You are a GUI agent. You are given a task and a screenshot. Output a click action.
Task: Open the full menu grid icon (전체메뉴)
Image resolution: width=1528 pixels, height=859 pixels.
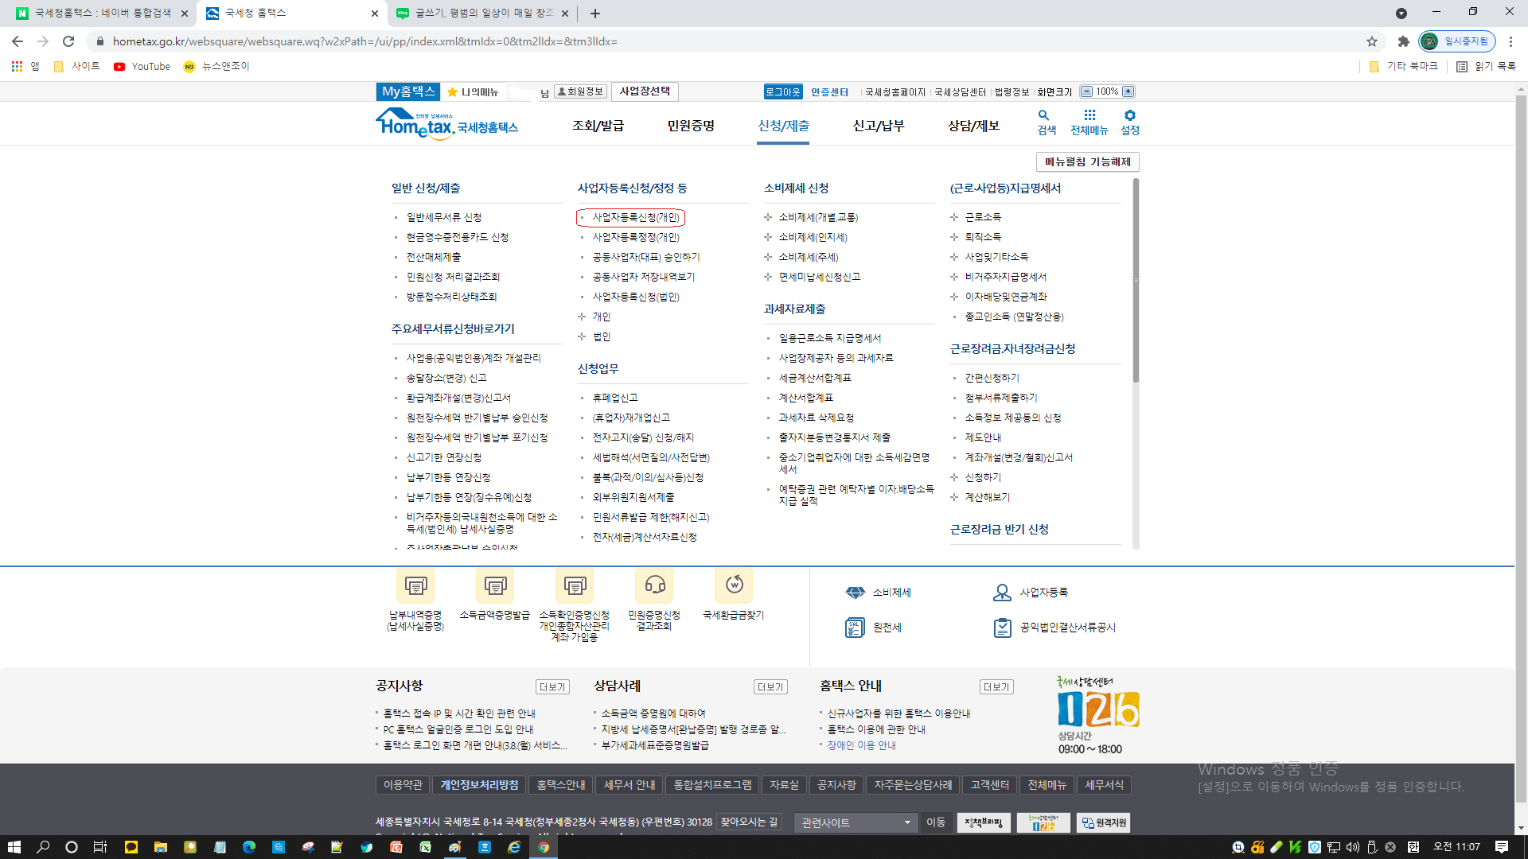tap(1089, 116)
